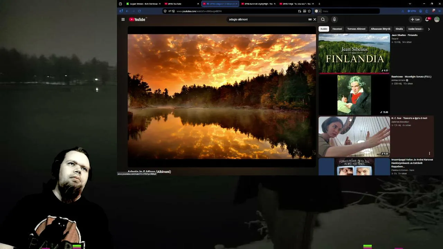Select the Haustasi filter chip
The height and width of the screenshot is (249, 443).
(x=337, y=29)
